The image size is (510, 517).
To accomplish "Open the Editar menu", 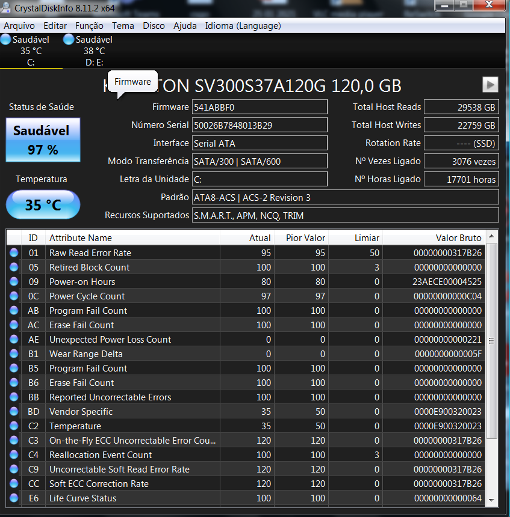I will click(x=55, y=26).
